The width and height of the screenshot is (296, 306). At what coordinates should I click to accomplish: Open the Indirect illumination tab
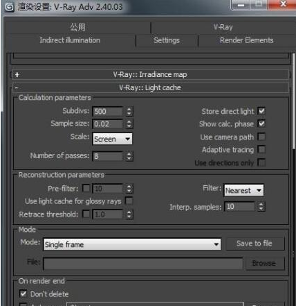coord(70,40)
